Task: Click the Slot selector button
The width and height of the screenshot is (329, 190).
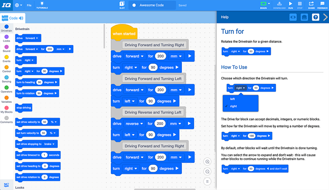Action: coord(121,5)
